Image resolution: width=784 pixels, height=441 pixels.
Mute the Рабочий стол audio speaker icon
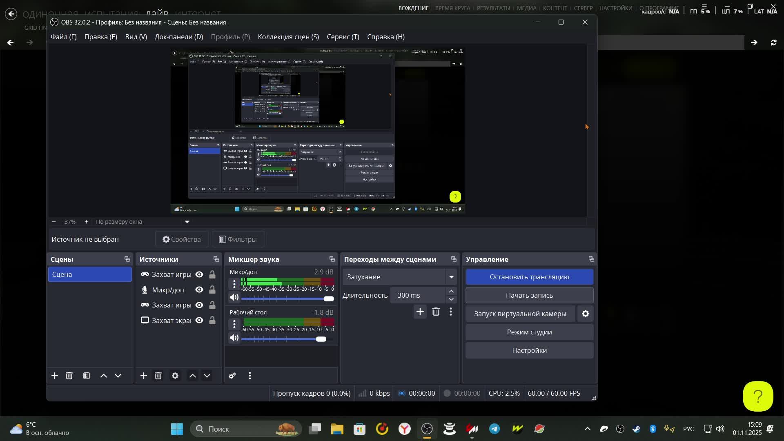tap(234, 338)
